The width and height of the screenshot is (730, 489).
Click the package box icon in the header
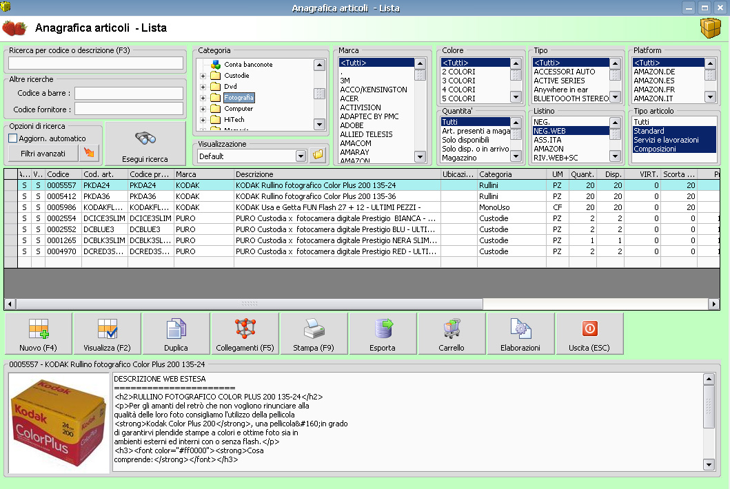coord(711,28)
